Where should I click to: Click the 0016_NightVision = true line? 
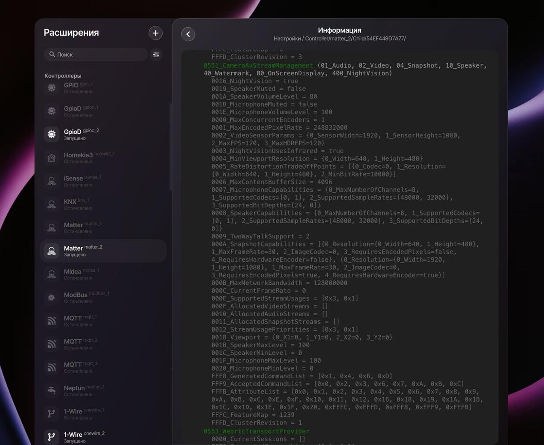click(x=255, y=81)
